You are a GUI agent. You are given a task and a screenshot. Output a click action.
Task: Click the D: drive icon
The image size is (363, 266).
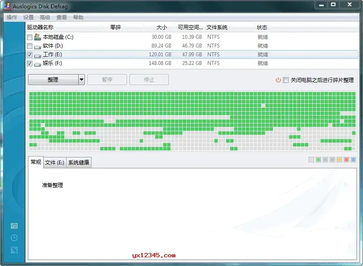click(x=38, y=47)
